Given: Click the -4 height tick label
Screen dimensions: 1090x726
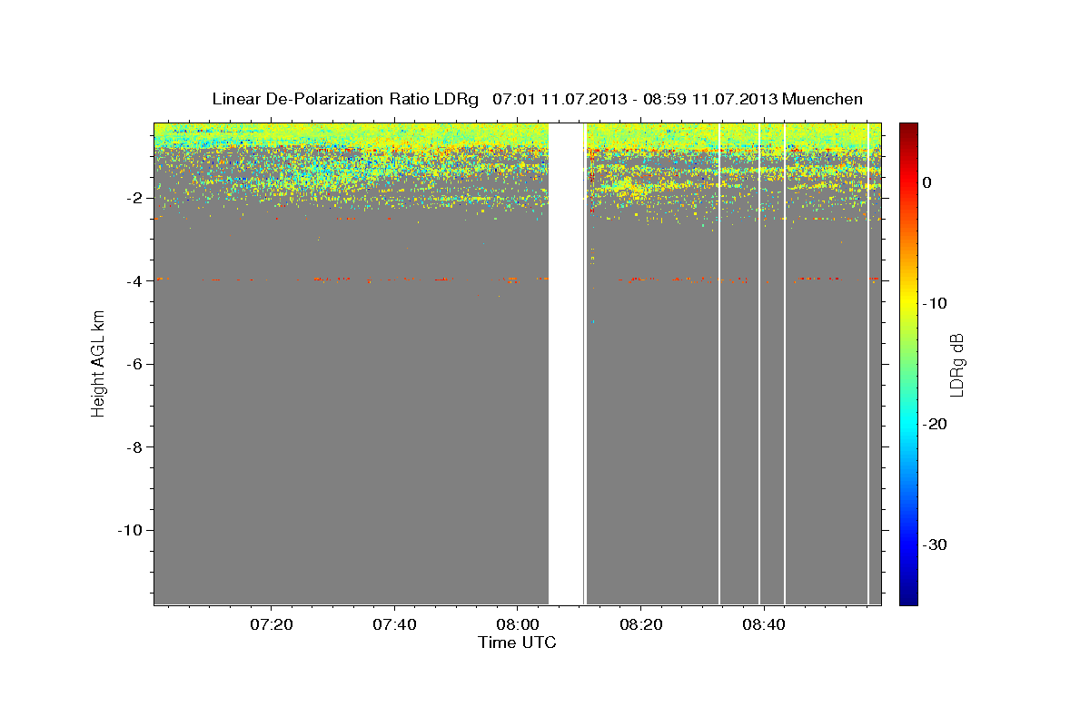Looking at the screenshot, I should [134, 281].
